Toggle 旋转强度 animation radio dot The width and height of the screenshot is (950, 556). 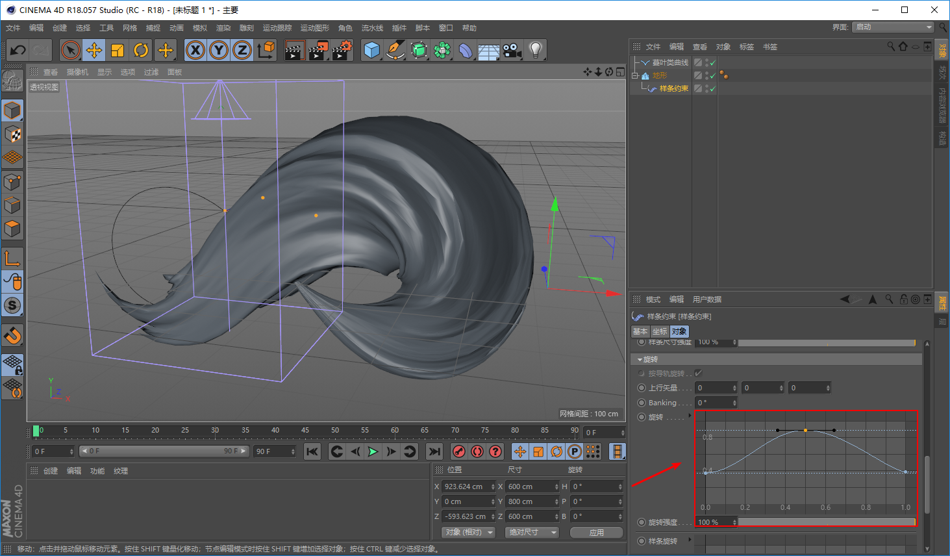(x=642, y=522)
